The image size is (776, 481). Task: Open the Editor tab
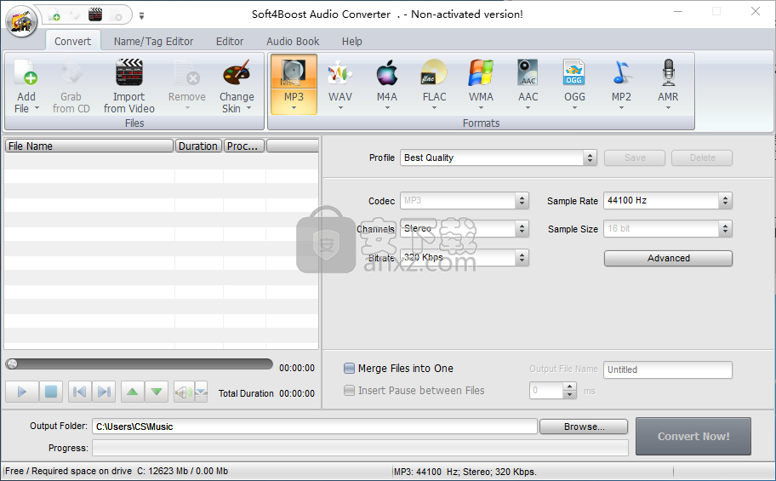[230, 41]
